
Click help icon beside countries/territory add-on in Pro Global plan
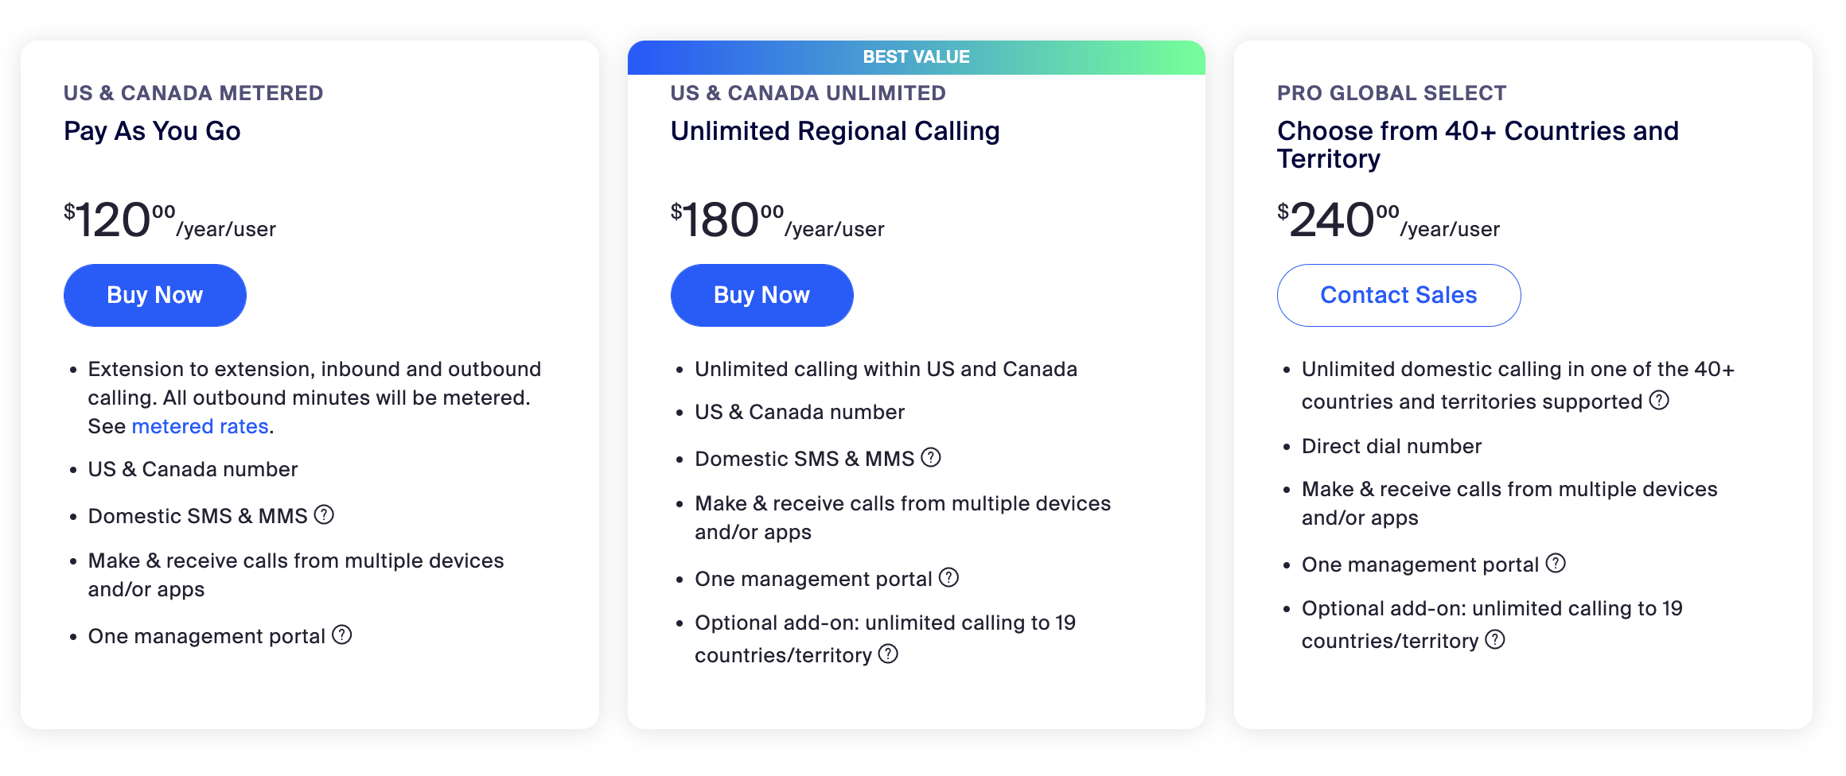[x=1495, y=639]
